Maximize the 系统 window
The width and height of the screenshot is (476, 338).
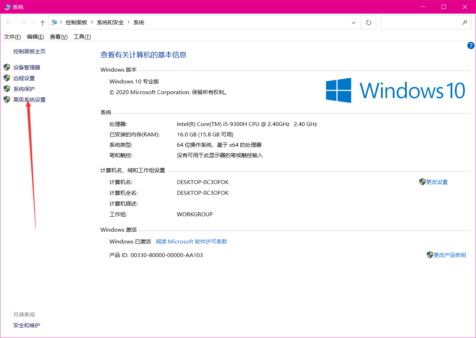click(x=444, y=7)
